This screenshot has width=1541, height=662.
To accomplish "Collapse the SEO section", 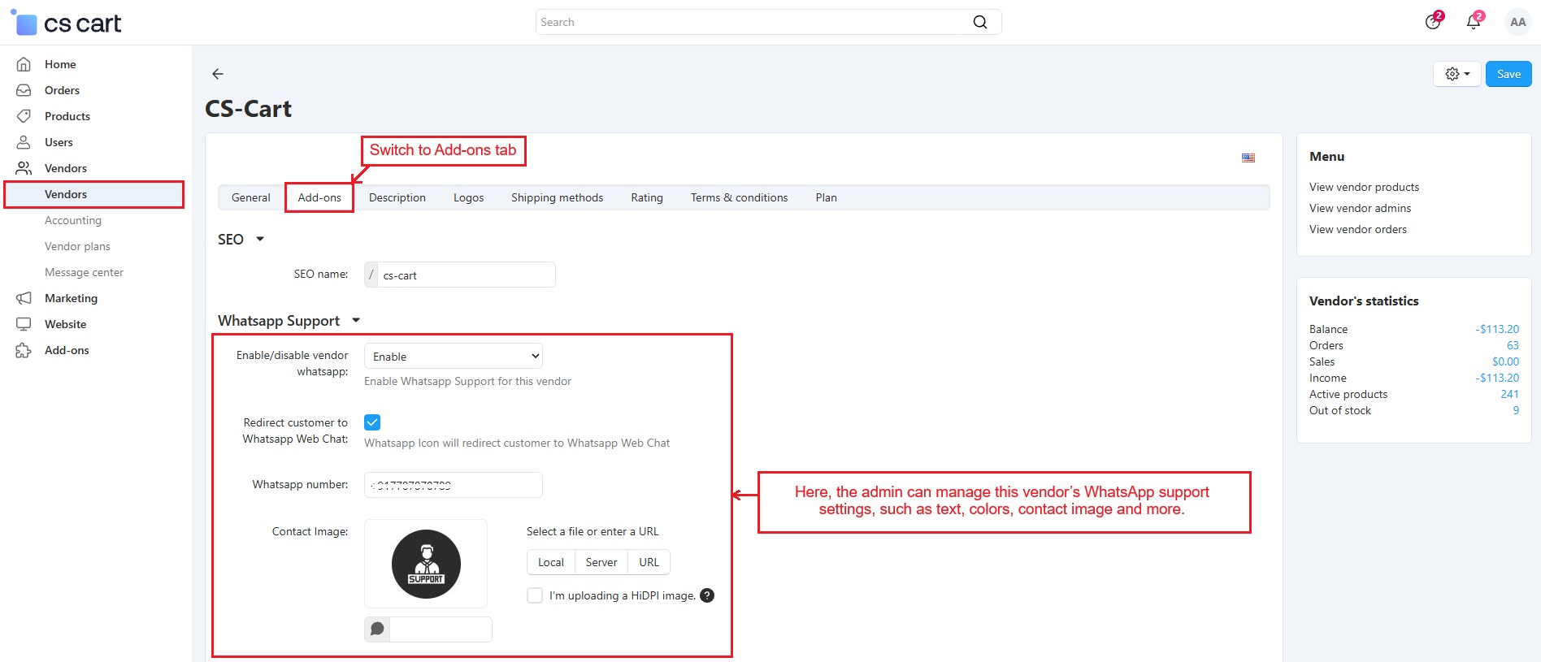I will [x=260, y=239].
